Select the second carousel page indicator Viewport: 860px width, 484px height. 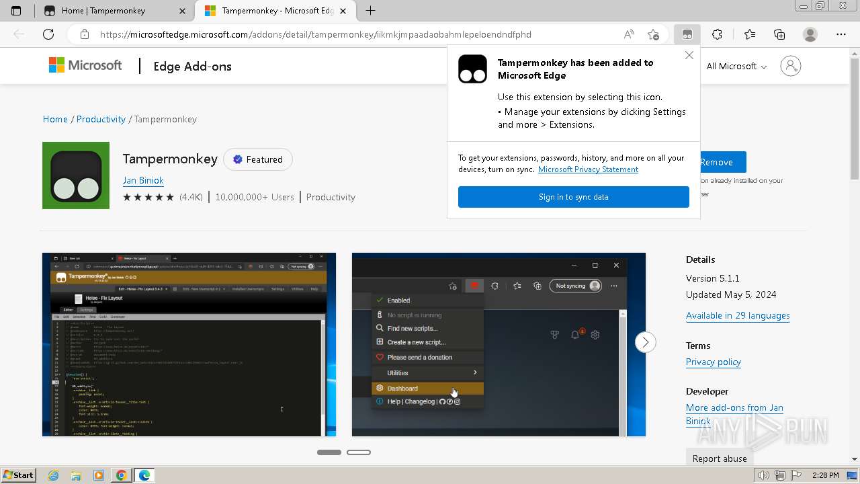pyautogui.click(x=359, y=452)
